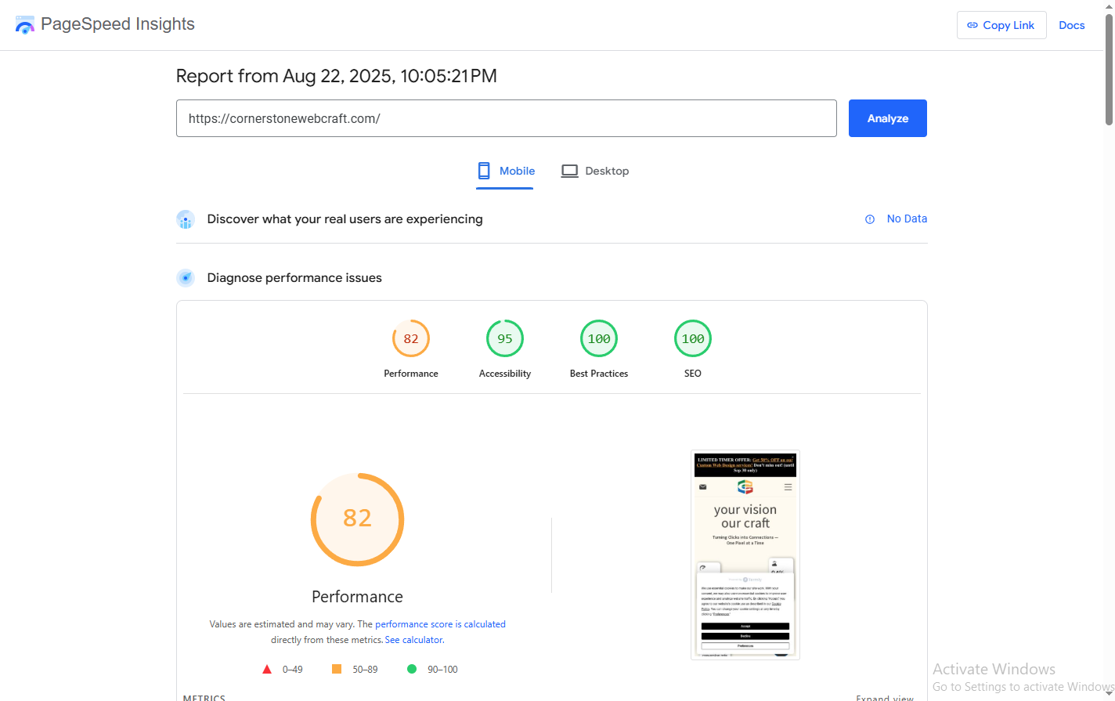Click the SEO label under score 100
This screenshot has width=1115, height=701.
point(693,374)
